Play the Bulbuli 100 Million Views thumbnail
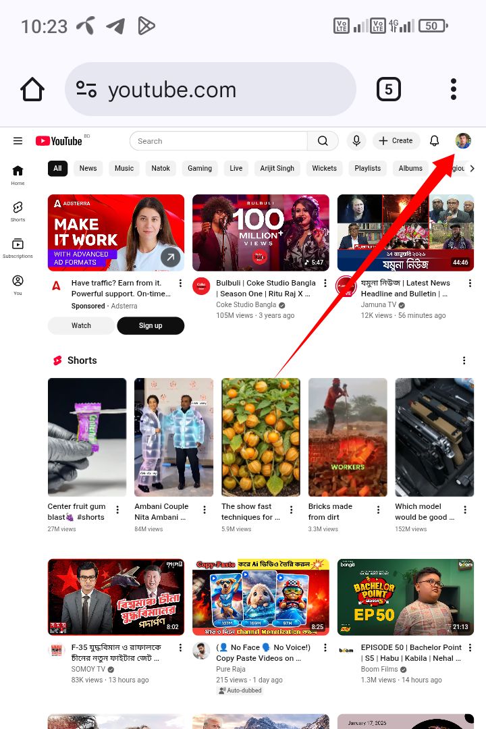486x729 pixels. coord(261,233)
